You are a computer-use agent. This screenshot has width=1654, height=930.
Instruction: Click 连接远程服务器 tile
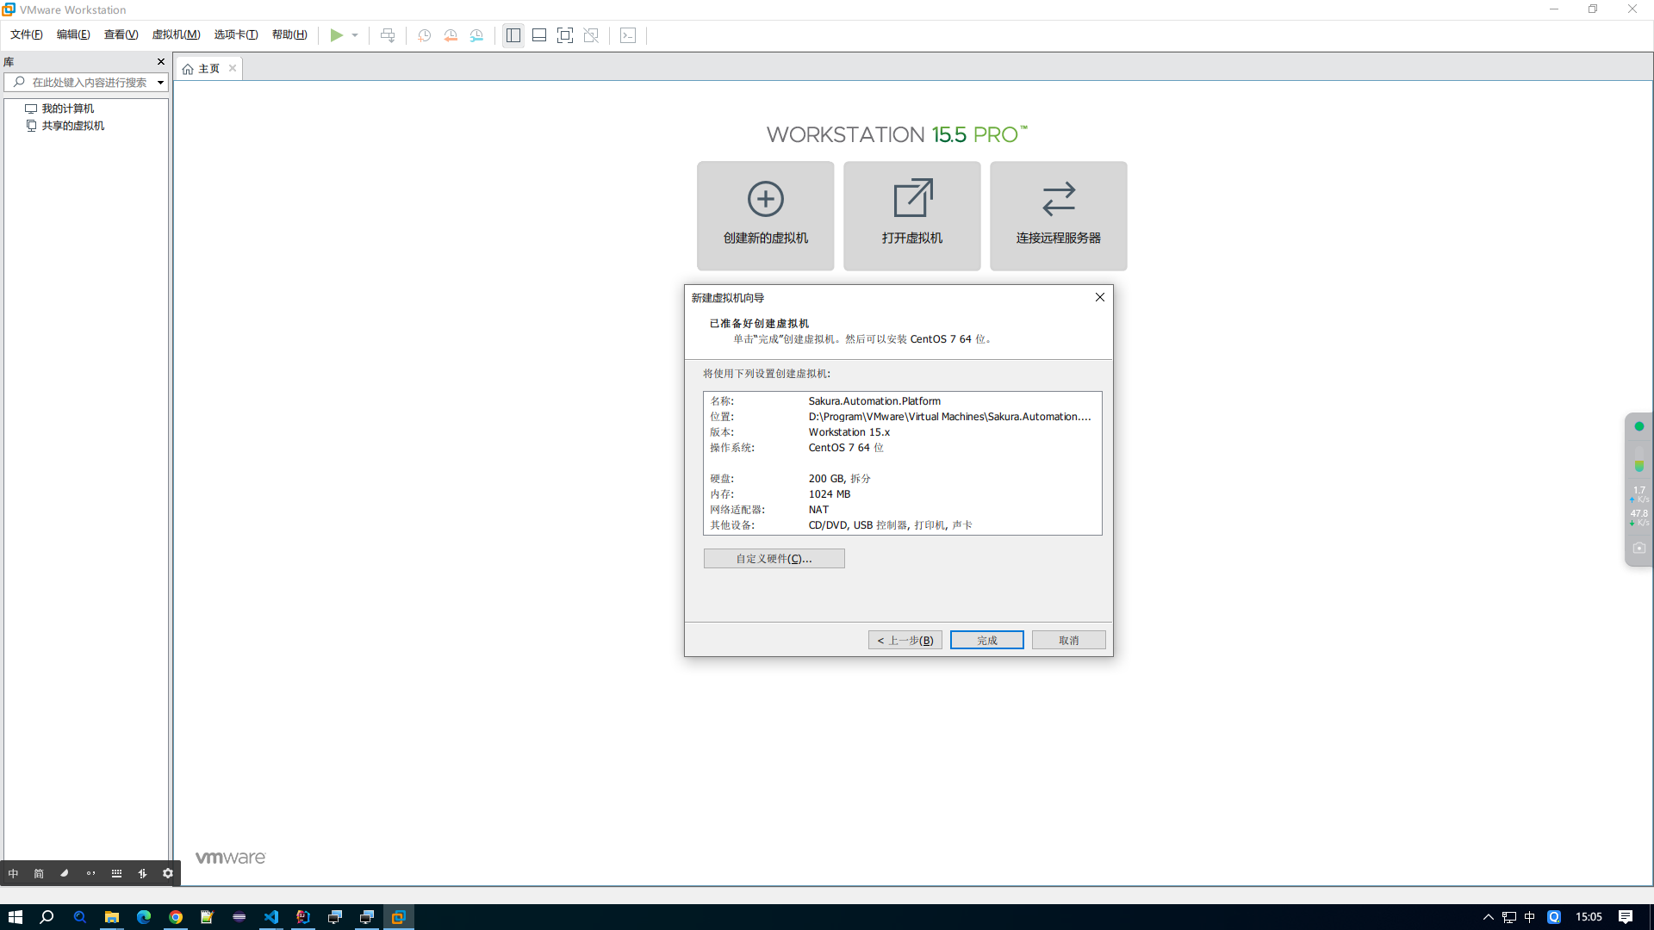[1059, 216]
